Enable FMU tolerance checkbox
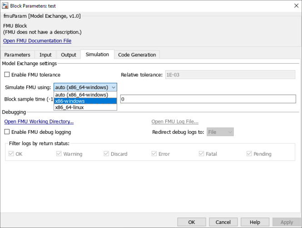The image size is (302, 228). click(7, 75)
